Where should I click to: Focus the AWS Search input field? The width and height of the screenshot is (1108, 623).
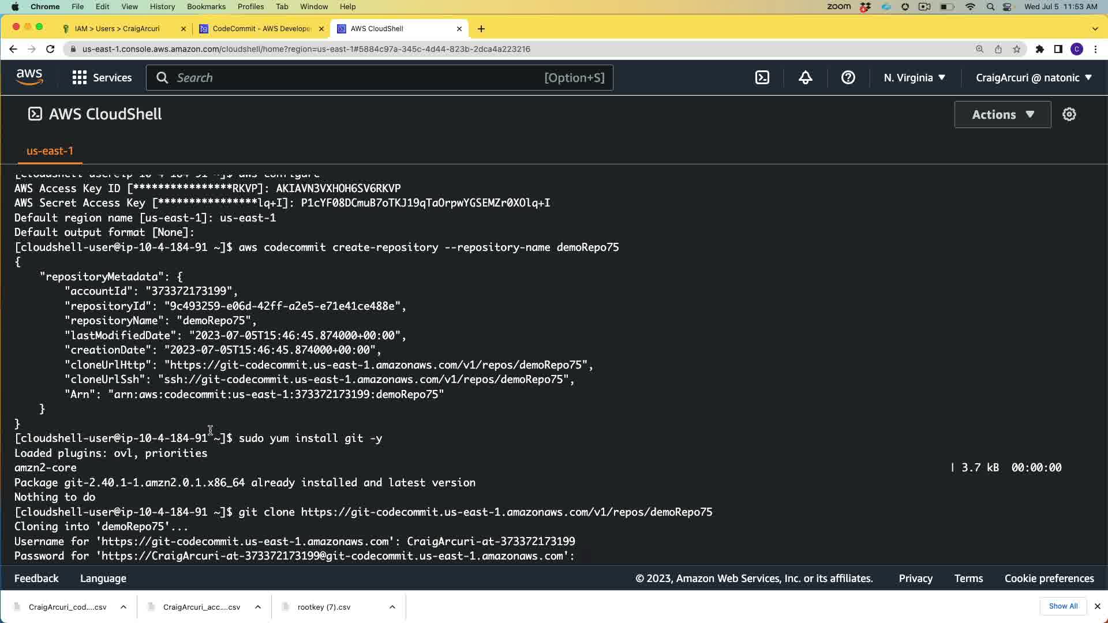(x=358, y=77)
